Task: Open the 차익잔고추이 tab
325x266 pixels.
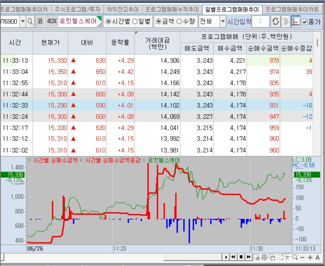Action: pyautogui.click(x=123, y=9)
